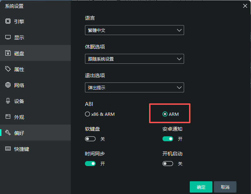
Task: Open the exit options (退出选项) dropdown
Action: (x=134, y=87)
